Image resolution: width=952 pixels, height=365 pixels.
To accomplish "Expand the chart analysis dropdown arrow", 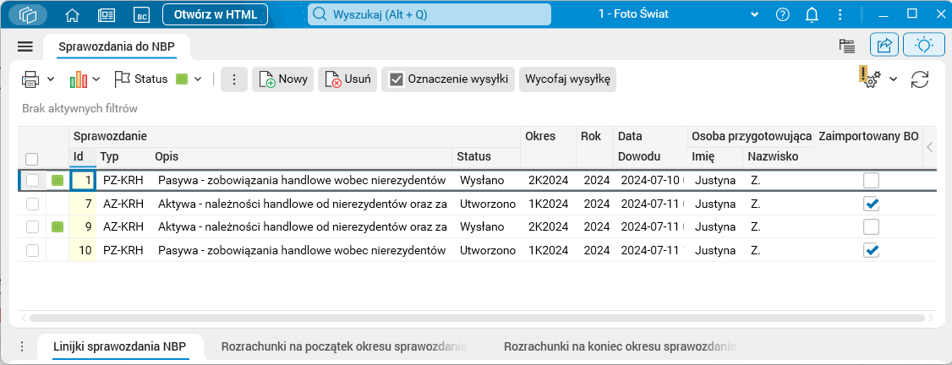I will tap(96, 79).
